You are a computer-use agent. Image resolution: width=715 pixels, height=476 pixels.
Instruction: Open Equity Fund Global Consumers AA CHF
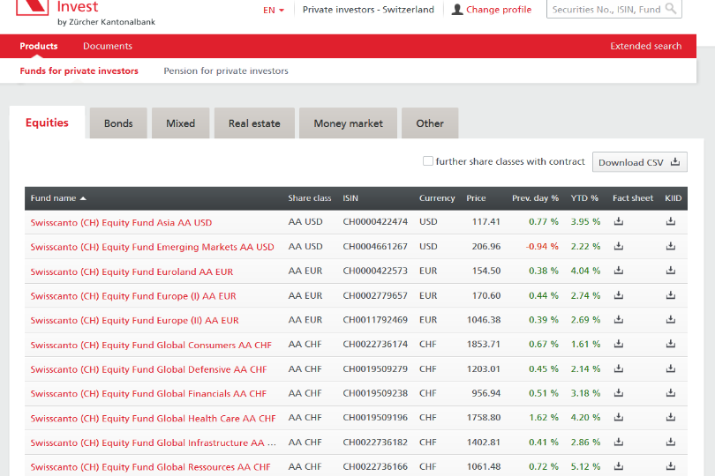[151, 346]
